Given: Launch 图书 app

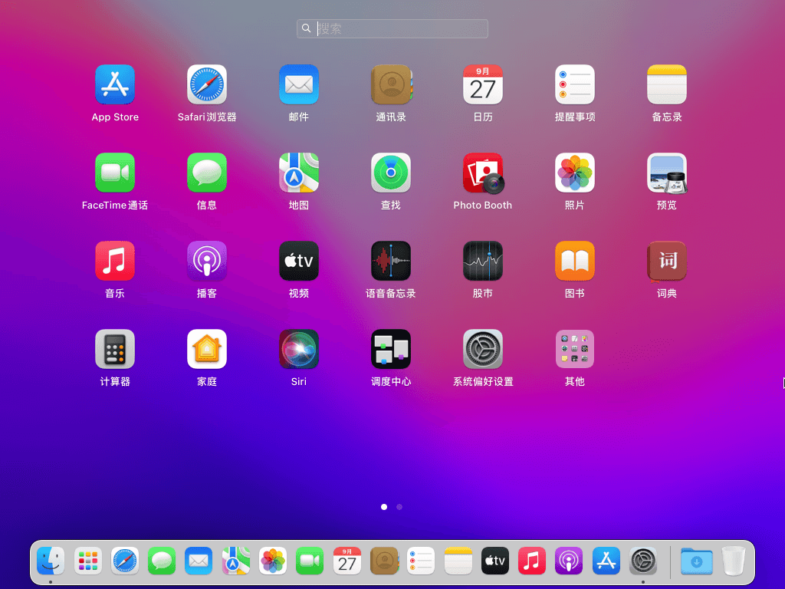Looking at the screenshot, I should point(575,261).
